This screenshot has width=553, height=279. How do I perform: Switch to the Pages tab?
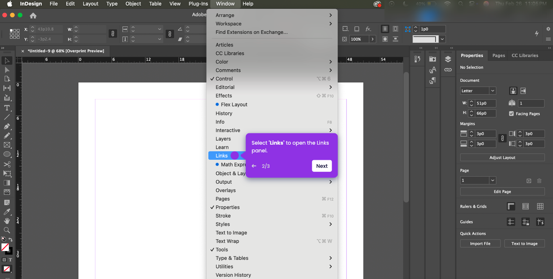tap(499, 56)
